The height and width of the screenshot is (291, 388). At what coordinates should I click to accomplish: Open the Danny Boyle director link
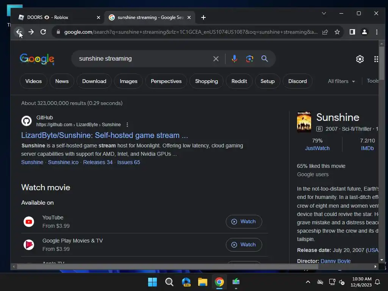click(336, 261)
